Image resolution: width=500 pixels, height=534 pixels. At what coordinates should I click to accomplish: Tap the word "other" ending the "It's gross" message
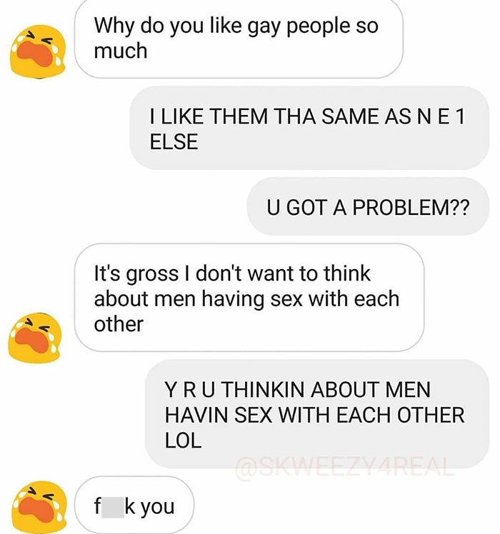click(119, 324)
